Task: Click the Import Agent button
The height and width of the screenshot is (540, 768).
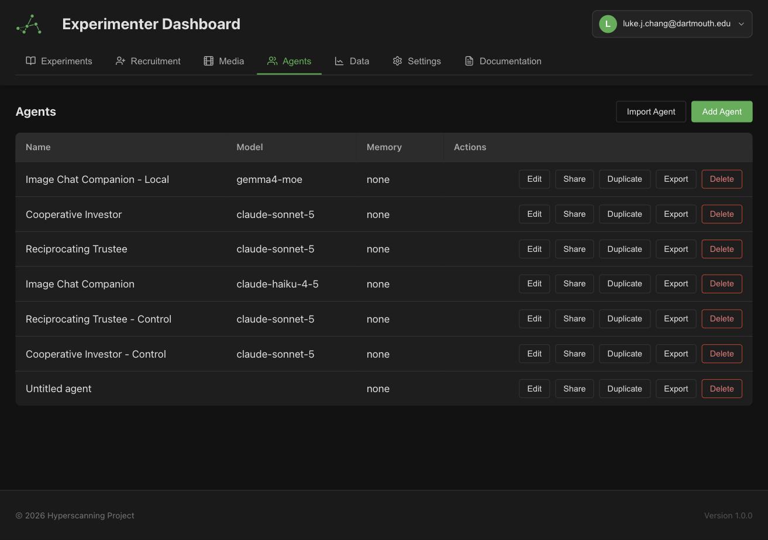Action: (x=651, y=112)
